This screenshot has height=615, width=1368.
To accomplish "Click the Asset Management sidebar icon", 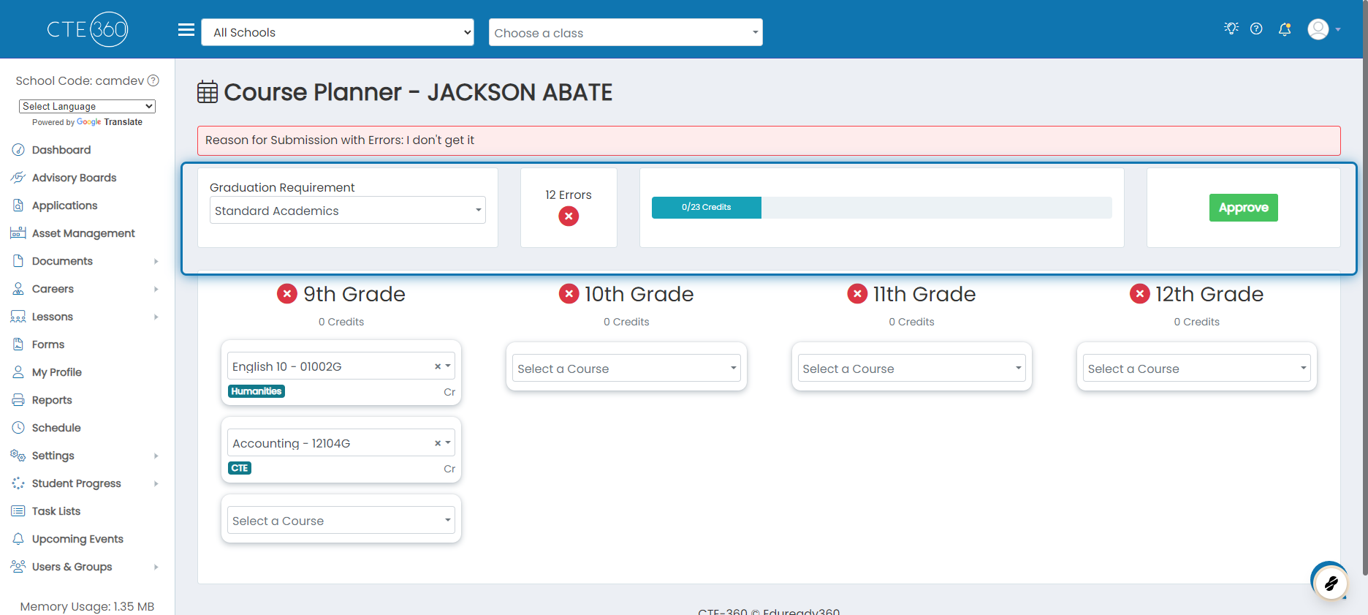I will 18,233.
